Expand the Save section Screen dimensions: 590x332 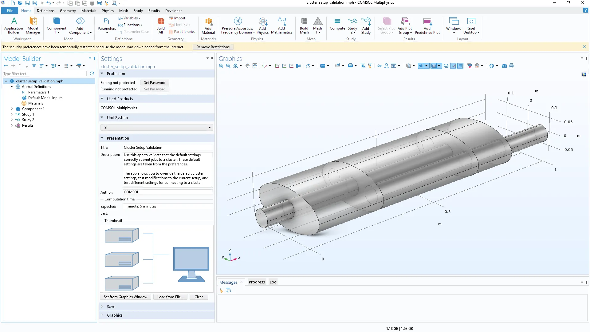(x=111, y=306)
